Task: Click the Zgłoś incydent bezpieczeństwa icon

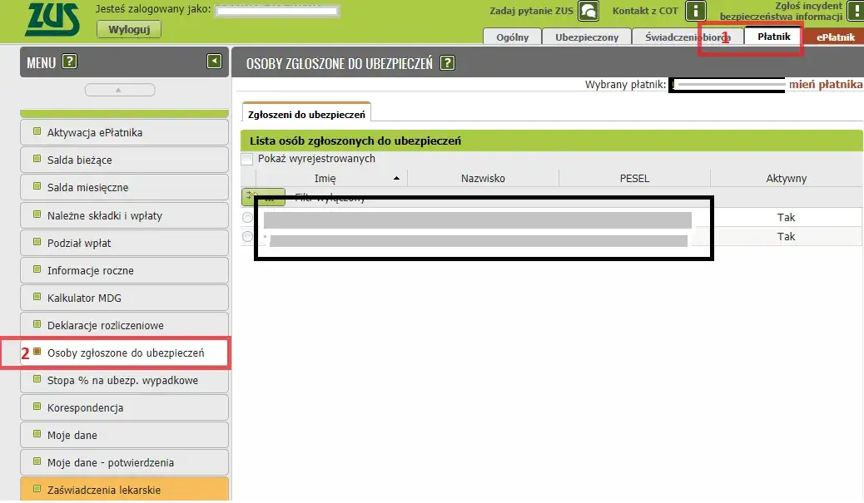Action: (856, 11)
